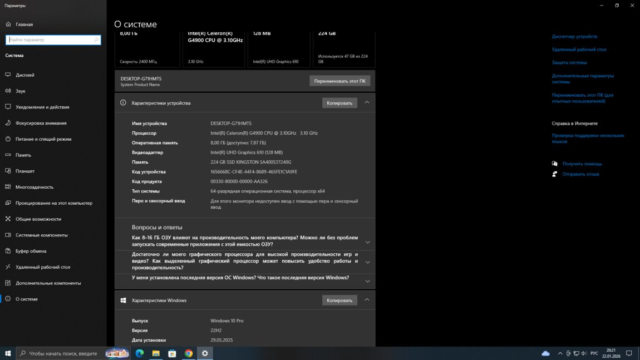The image size is (640, 360).
Task: Open the Device Manager link
Action: click(x=574, y=37)
